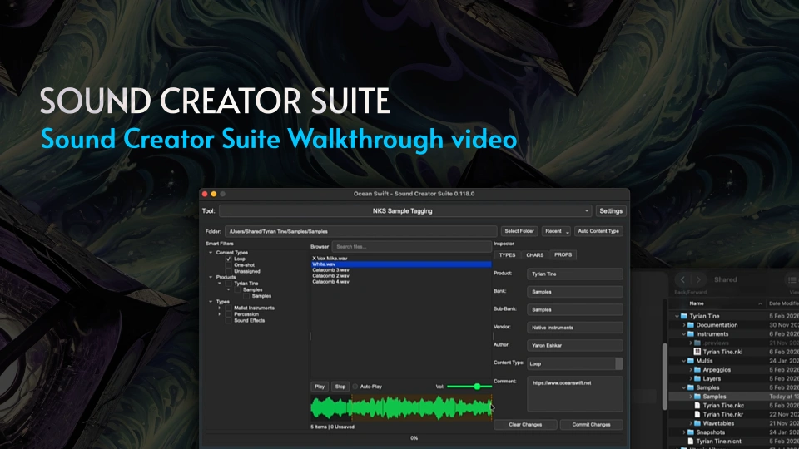
Task: Select X Vox Mike.wav in the browser
Action: click(x=401, y=258)
